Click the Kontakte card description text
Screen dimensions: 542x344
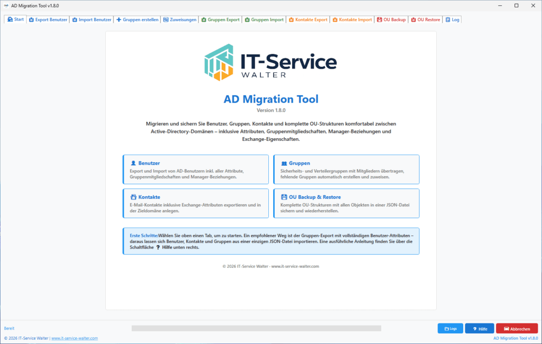[x=195, y=208]
